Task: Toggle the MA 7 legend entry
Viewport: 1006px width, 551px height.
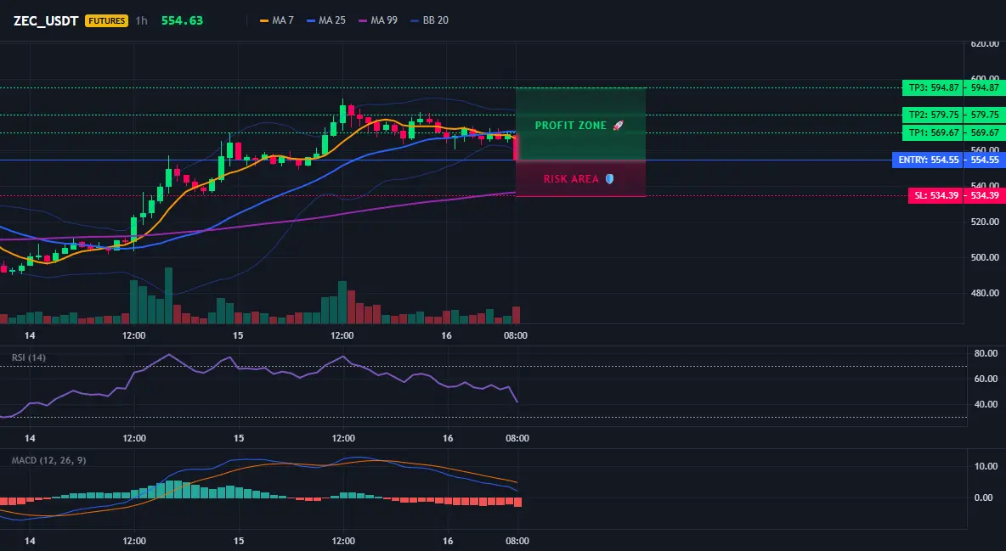Action: click(x=276, y=20)
